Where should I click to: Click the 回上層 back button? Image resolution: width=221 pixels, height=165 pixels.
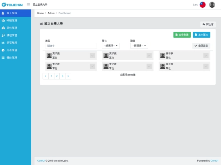click(x=208, y=24)
